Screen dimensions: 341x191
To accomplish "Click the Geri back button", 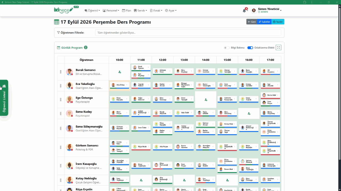I will coord(252,22).
